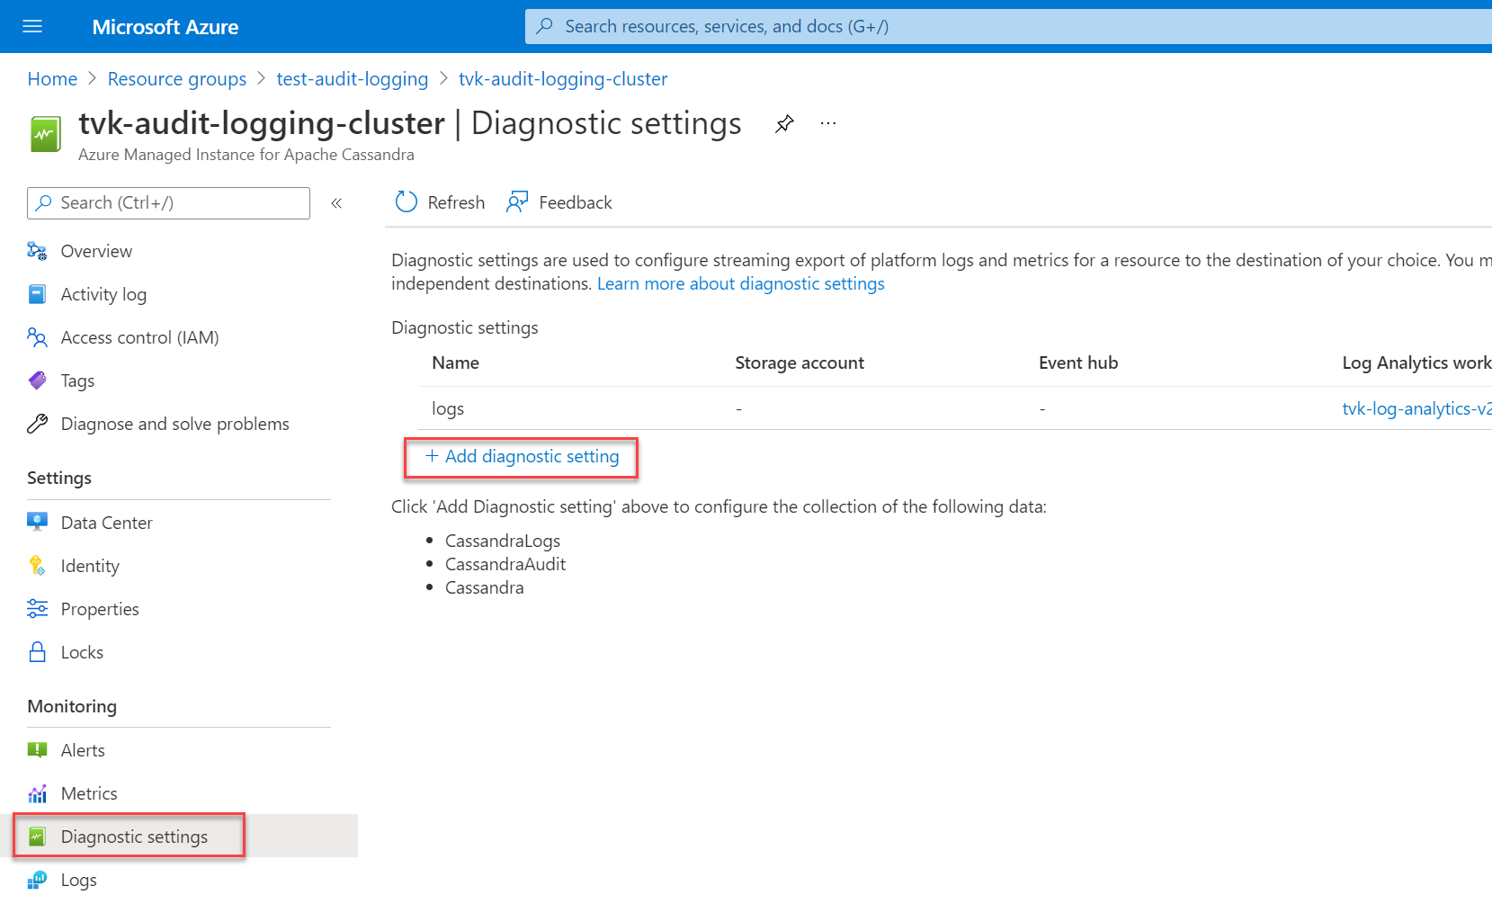Image resolution: width=1492 pixels, height=913 pixels.
Task: Go to Resource groups breadcrumb
Action: [177, 79]
